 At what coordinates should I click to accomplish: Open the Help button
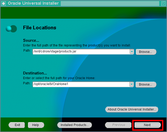36,125
